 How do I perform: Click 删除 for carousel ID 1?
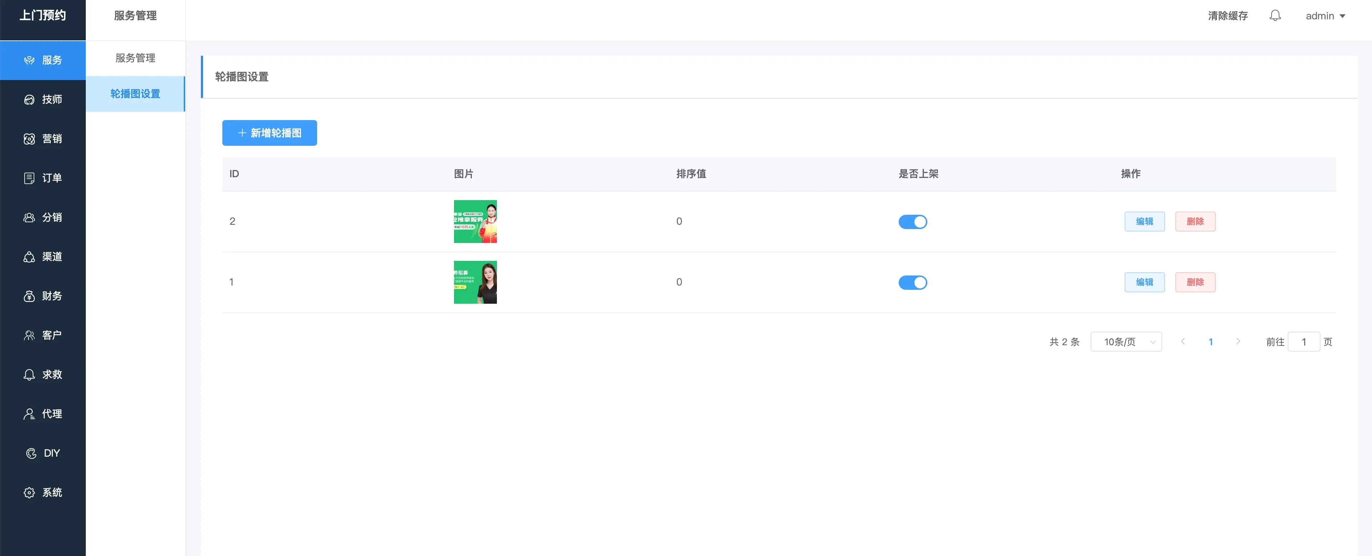[x=1195, y=282]
